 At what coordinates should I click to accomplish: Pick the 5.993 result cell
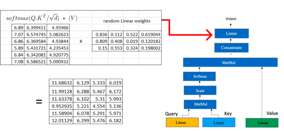tap(114, 99)
